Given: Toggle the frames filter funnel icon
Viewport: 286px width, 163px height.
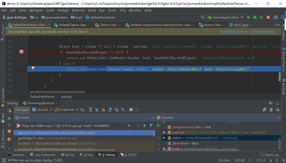Looking at the screenshot, I should pos(151,126).
